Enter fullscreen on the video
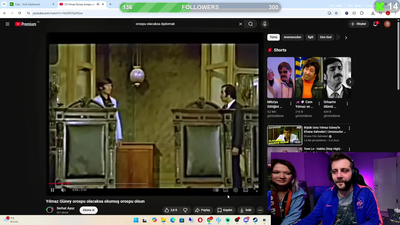Image resolution: width=400 pixels, height=225 pixels. coord(256,190)
